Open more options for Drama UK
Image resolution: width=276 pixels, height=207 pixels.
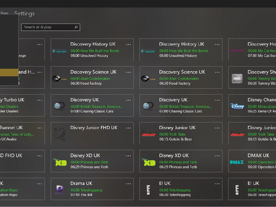[x=128, y=183]
